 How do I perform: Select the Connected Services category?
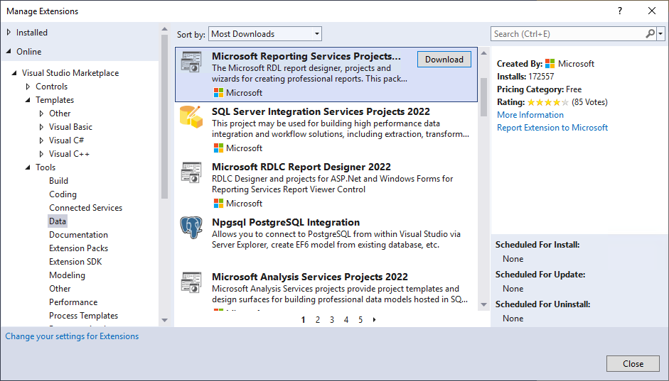tap(85, 208)
